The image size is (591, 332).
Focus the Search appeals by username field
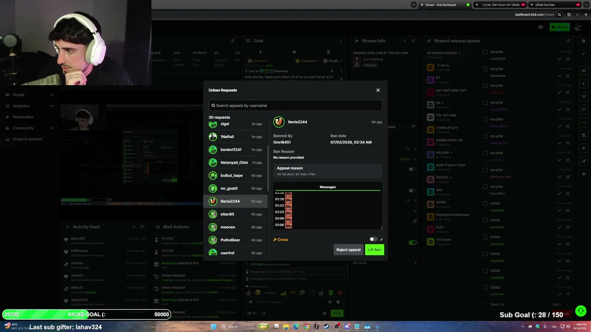(295, 106)
